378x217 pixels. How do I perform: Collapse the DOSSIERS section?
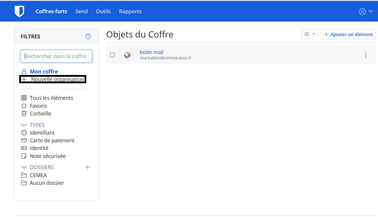coord(24,167)
